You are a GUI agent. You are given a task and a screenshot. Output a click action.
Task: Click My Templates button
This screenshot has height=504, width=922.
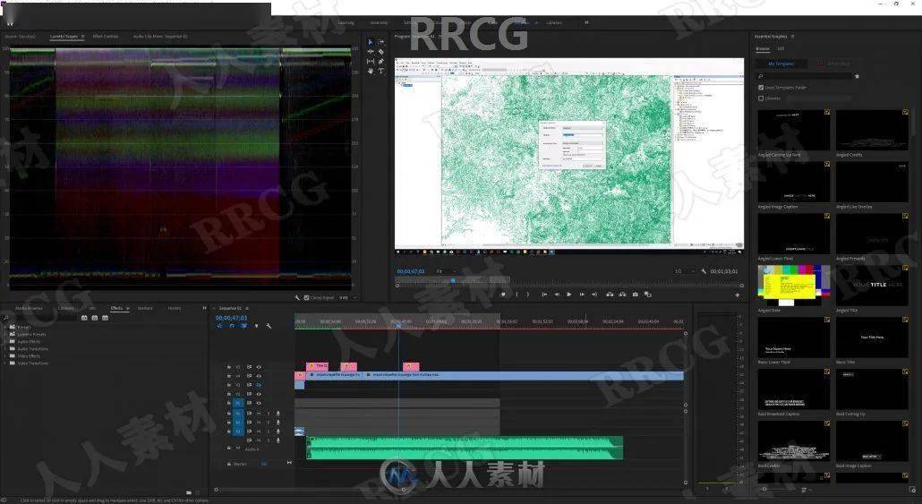point(781,64)
